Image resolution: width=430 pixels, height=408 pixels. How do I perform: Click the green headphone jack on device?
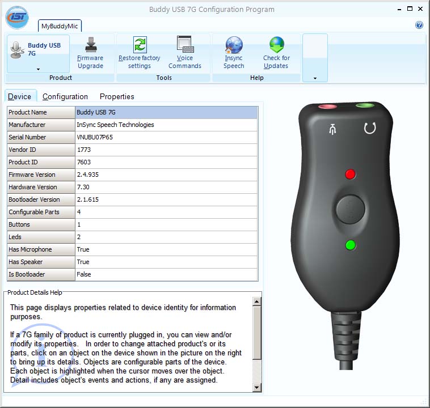(364, 105)
